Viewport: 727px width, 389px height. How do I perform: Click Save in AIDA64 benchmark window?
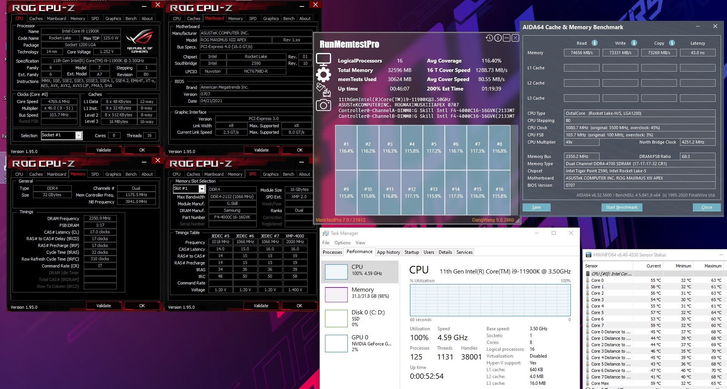[536, 207]
